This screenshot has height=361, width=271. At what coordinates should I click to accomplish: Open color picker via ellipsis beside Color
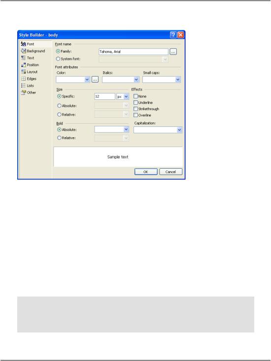tap(95, 80)
